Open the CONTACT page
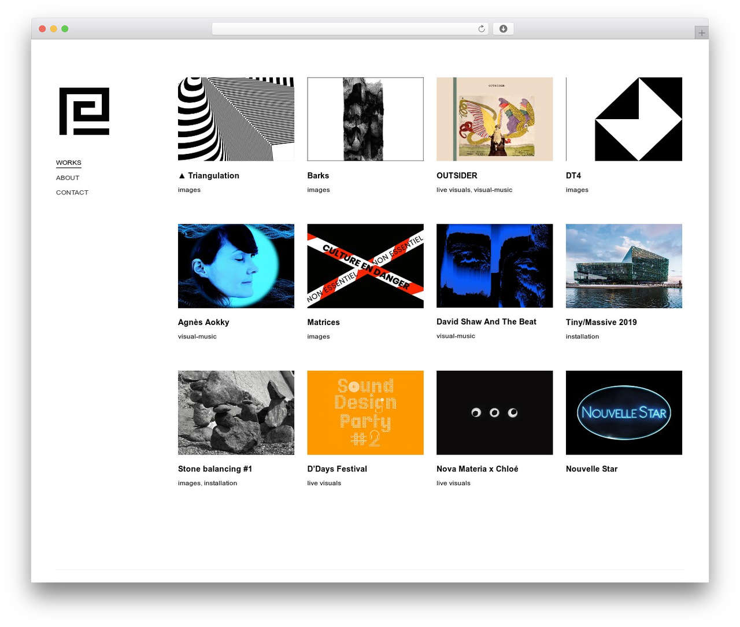Screen dimensions: 740x627 pos(72,193)
